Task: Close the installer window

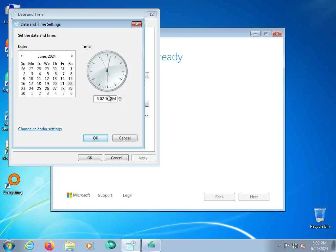Action: pyautogui.click(x=277, y=34)
